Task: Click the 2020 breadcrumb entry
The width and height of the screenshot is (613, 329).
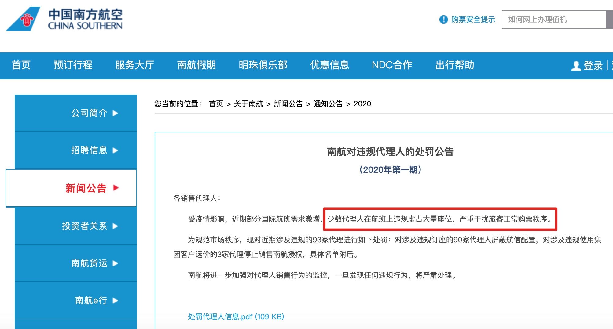Action: [362, 104]
